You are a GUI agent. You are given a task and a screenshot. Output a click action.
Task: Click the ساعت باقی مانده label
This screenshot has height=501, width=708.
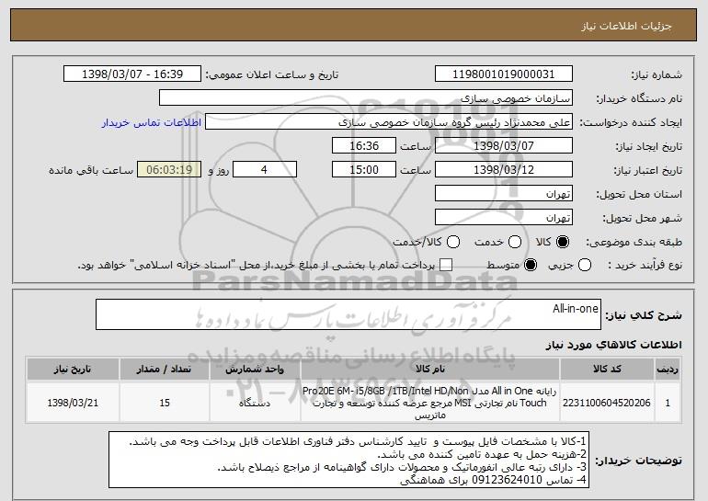[x=91, y=171]
